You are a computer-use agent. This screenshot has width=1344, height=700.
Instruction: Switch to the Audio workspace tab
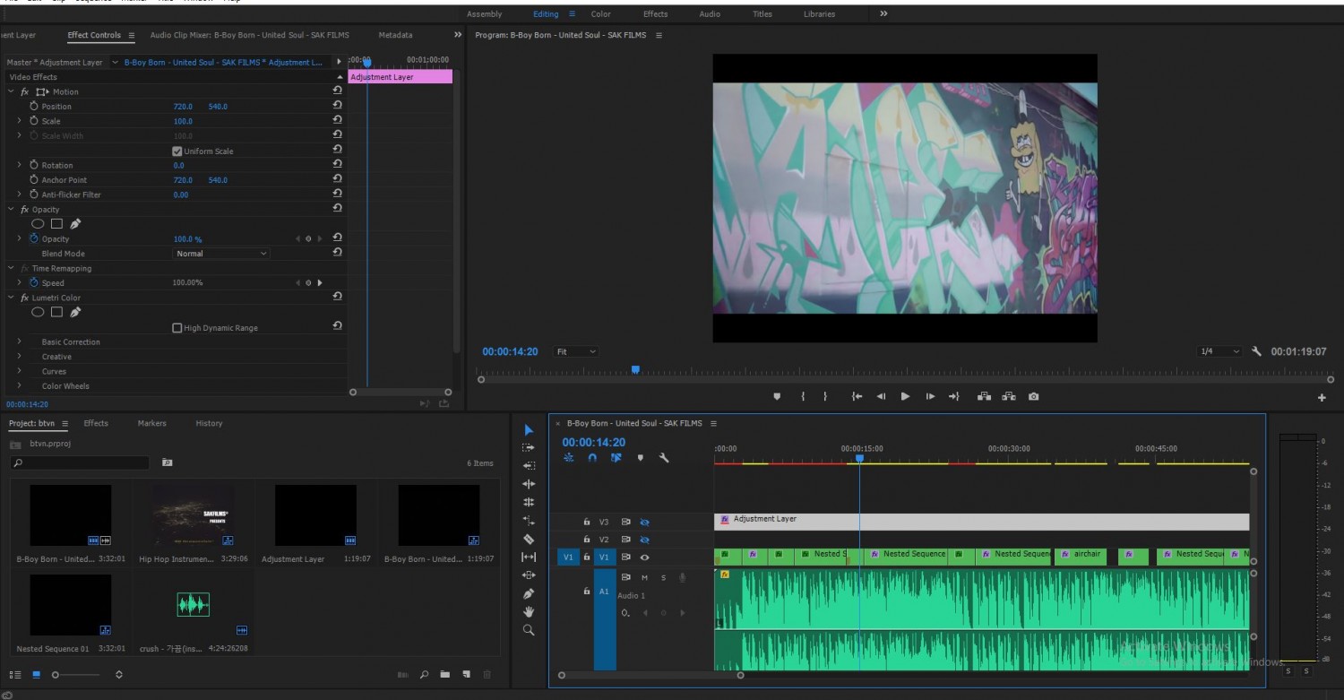710,14
